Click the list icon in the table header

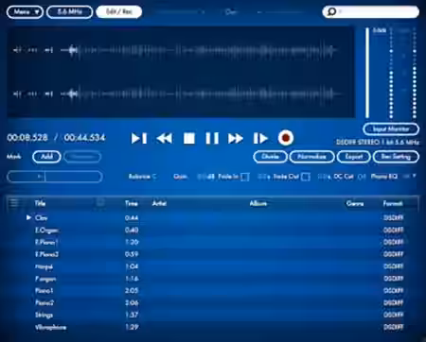(14, 203)
